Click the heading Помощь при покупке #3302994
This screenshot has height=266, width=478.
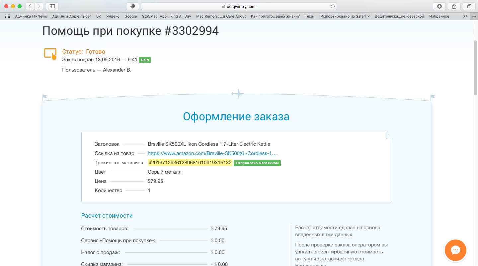[130, 31]
